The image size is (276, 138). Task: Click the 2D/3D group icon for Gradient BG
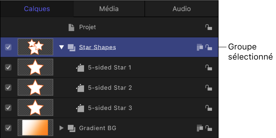click(200, 128)
